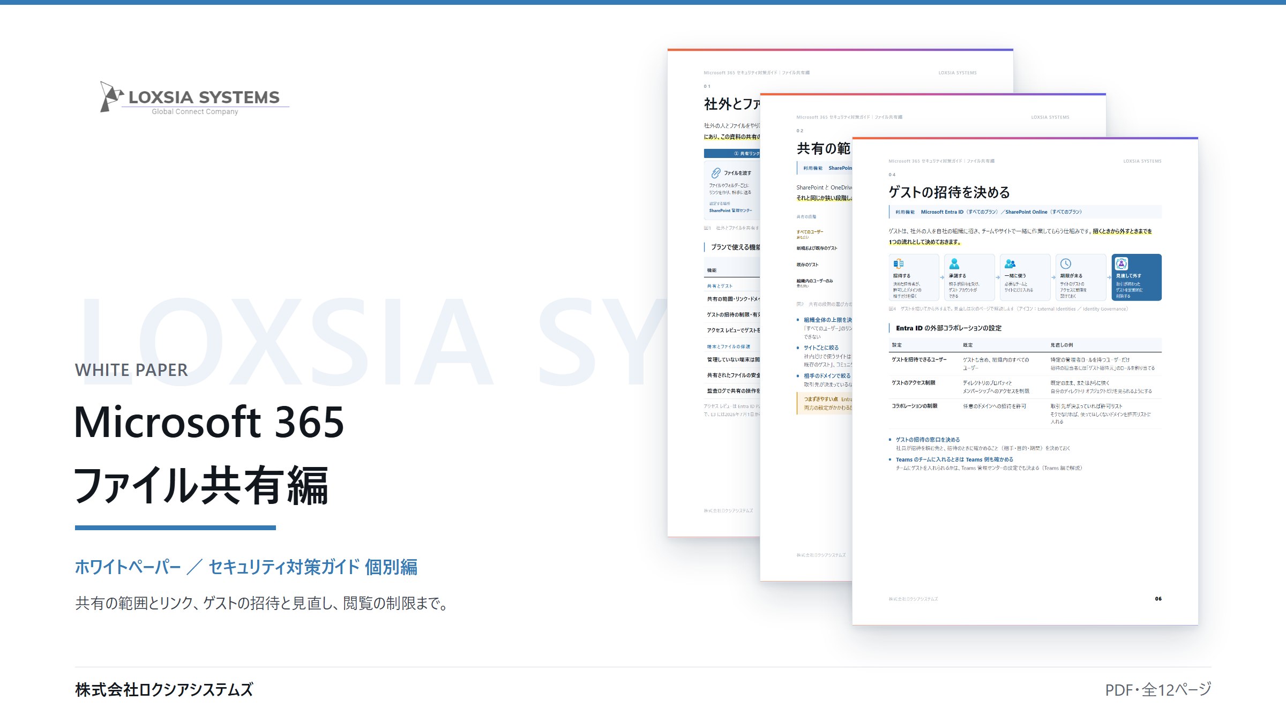Click the サイトごとに絞る bullet on page 02
Image resolution: width=1286 pixels, height=723 pixels.
821,348
